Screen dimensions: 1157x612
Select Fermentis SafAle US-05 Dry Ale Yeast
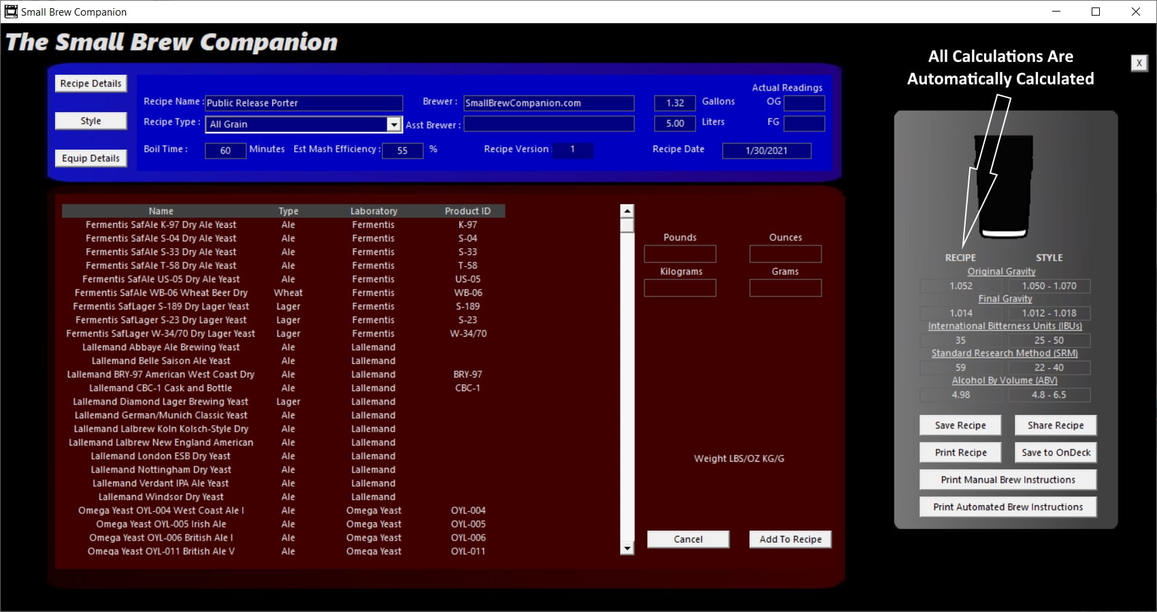[x=161, y=279]
